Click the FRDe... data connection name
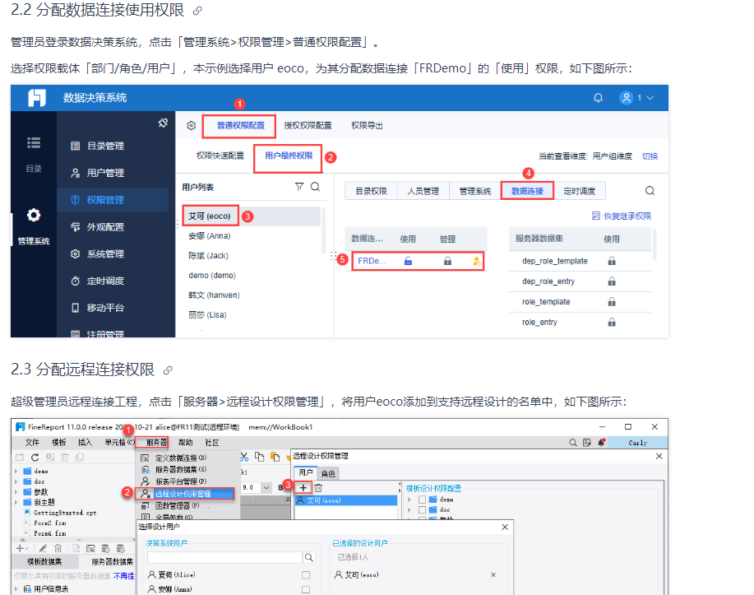754x595 pixels. (372, 261)
